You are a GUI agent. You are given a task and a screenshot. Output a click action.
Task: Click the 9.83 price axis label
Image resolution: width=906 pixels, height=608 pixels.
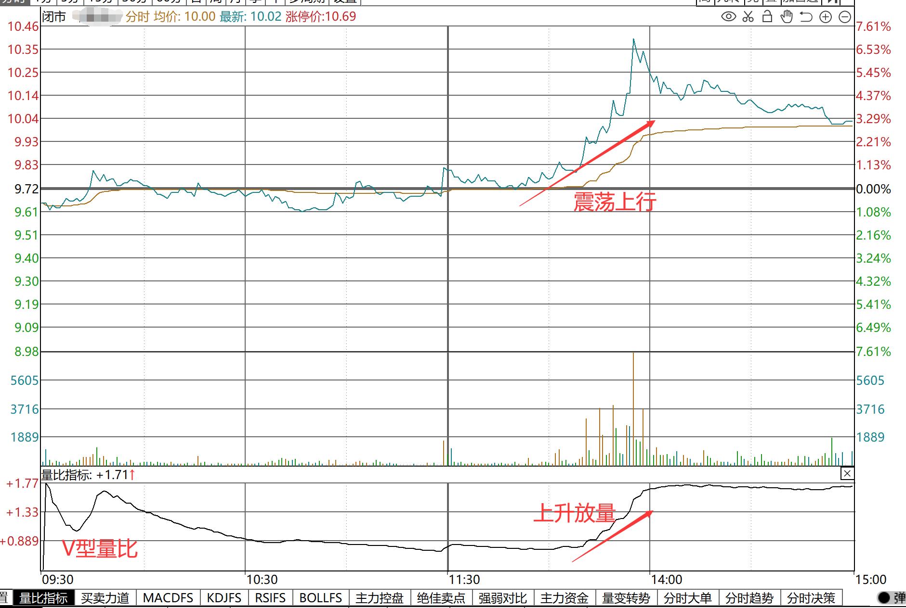pos(26,165)
